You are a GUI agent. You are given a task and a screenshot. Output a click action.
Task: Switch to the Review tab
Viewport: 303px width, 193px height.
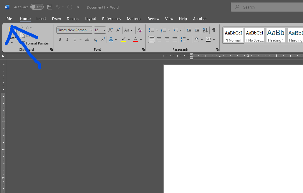click(x=153, y=19)
